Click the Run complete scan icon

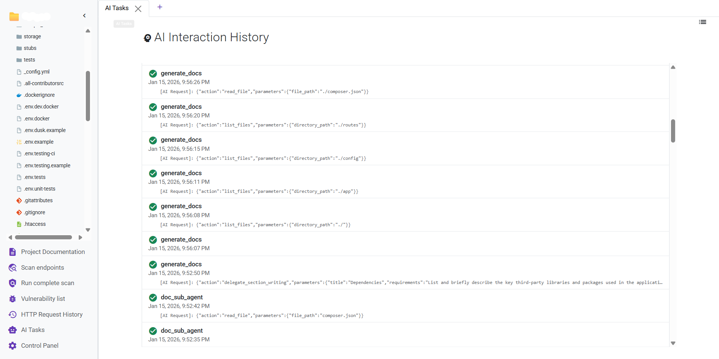(x=12, y=283)
